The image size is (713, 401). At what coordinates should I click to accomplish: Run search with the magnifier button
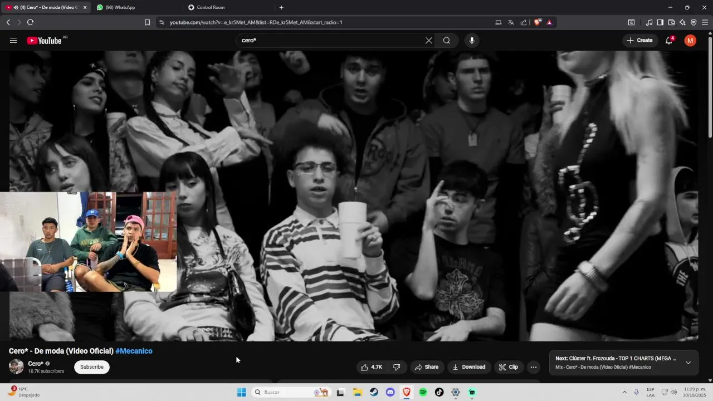pyautogui.click(x=447, y=41)
